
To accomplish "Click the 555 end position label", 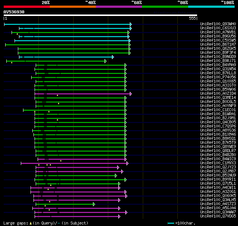I will pos(192,18).
